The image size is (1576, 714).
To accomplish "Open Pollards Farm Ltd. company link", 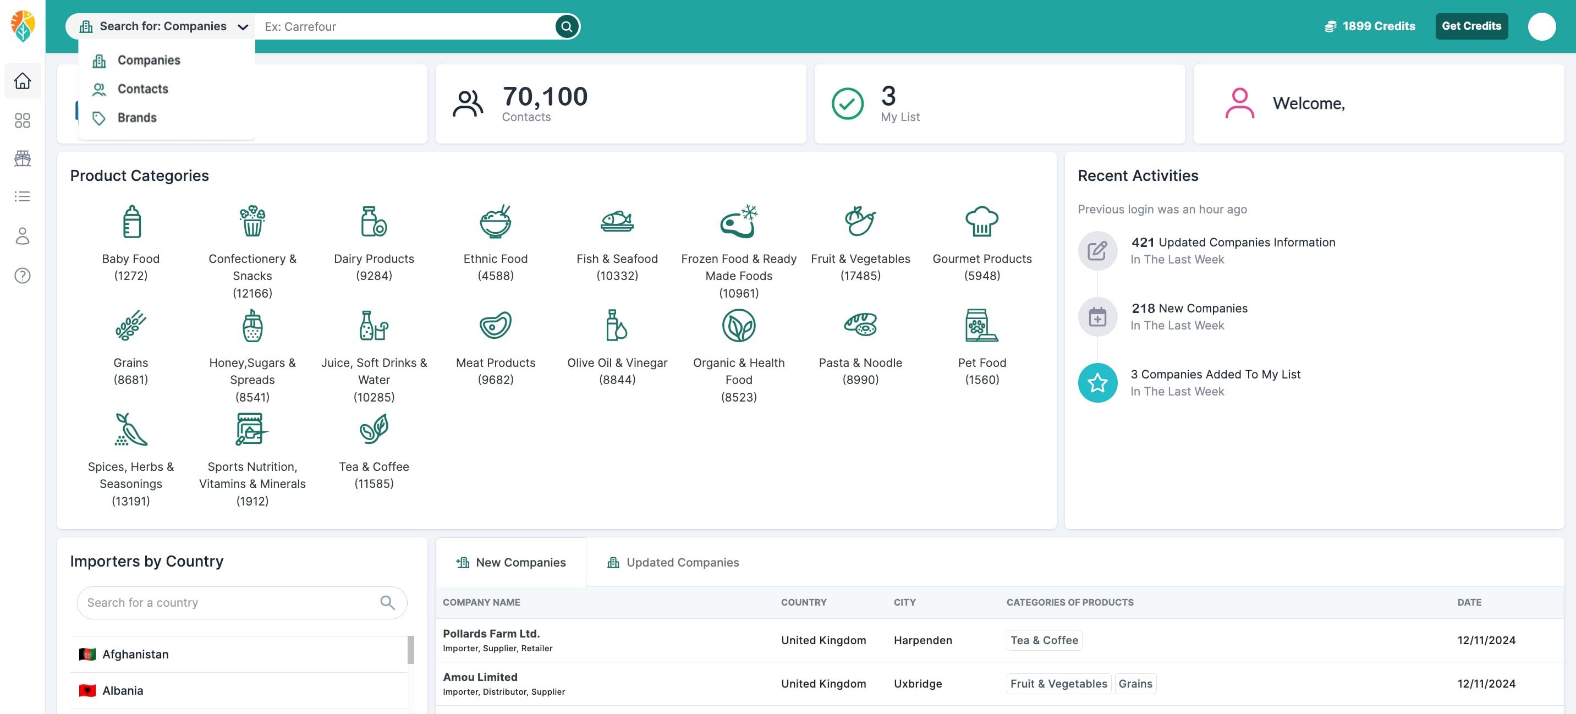I will (x=491, y=634).
